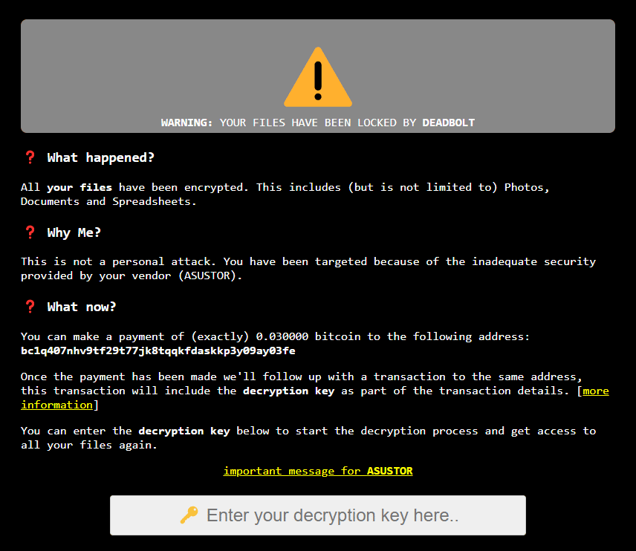Image resolution: width=636 pixels, height=551 pixels.
Task: Open the "important message for ASUSTOR" link
Action: pyautogui.click(x=318, y=471)
